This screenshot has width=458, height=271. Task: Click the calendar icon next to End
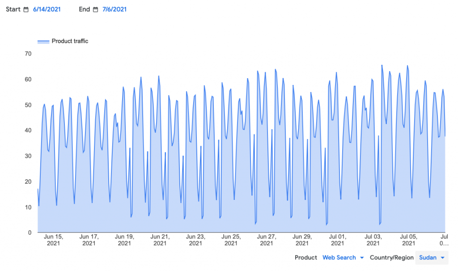pyautogui.click(x=95, y=9)
